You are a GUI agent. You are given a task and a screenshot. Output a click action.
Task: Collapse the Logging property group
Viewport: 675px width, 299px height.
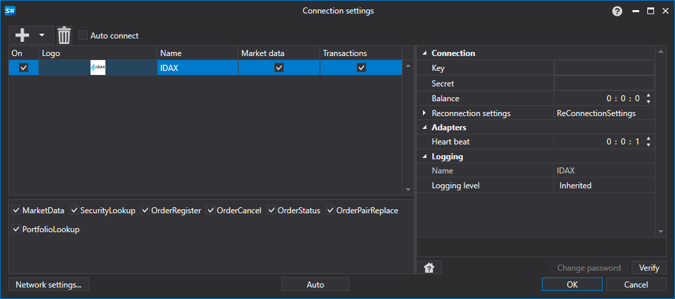click(x=425, y=157)
